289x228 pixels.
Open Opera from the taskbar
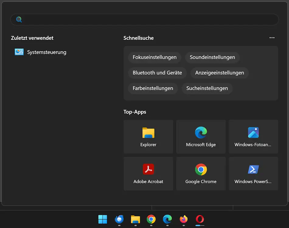click(x=200, y=219)
